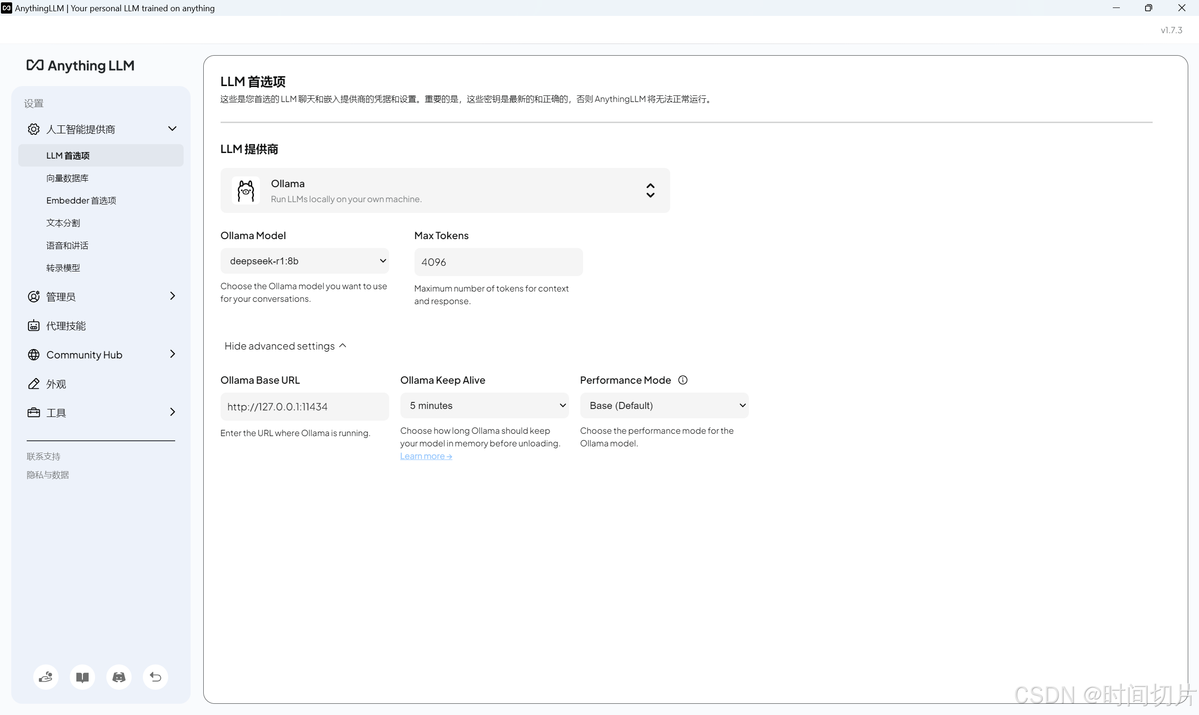Viewport: 1199px width, 715px height.
Task: Click the support hand icon in footer
Action: tap(46, 677)
